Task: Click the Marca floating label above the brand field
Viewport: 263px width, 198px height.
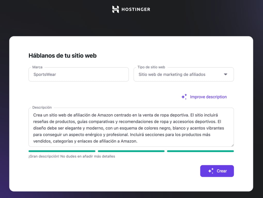Action: point(37,67)
